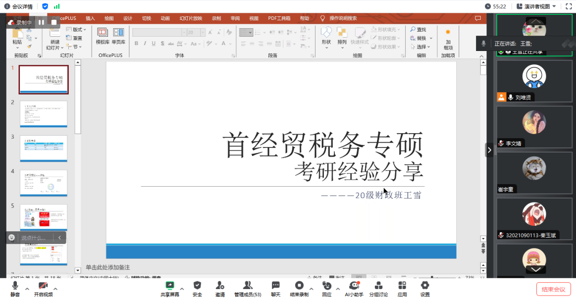Screen dimensions: 576x300
Task: Open the 幻灯片放映 ribbon tab
Action: (x=191, y=18)
